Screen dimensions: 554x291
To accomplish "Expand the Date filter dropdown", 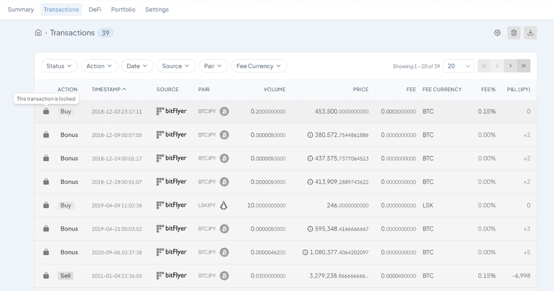I will click(x=137, y=66).
